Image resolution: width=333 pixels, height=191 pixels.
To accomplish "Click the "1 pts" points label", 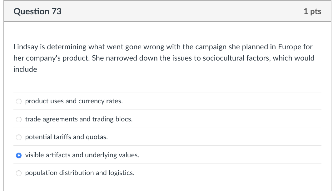I will coord(312,12).
